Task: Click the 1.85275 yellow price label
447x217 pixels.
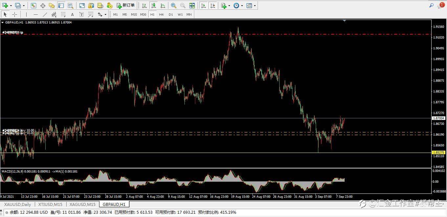Action: (x=438, y=152)
